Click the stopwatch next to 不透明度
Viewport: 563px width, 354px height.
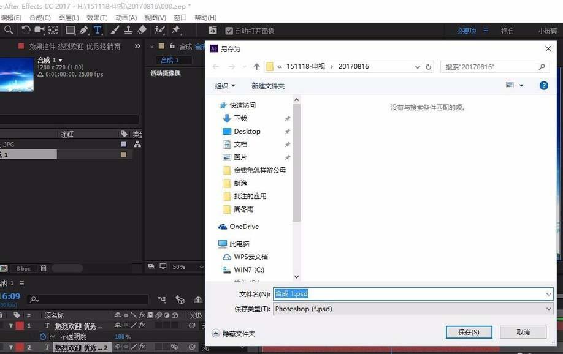pyautogui.click(x=42, y=336)
